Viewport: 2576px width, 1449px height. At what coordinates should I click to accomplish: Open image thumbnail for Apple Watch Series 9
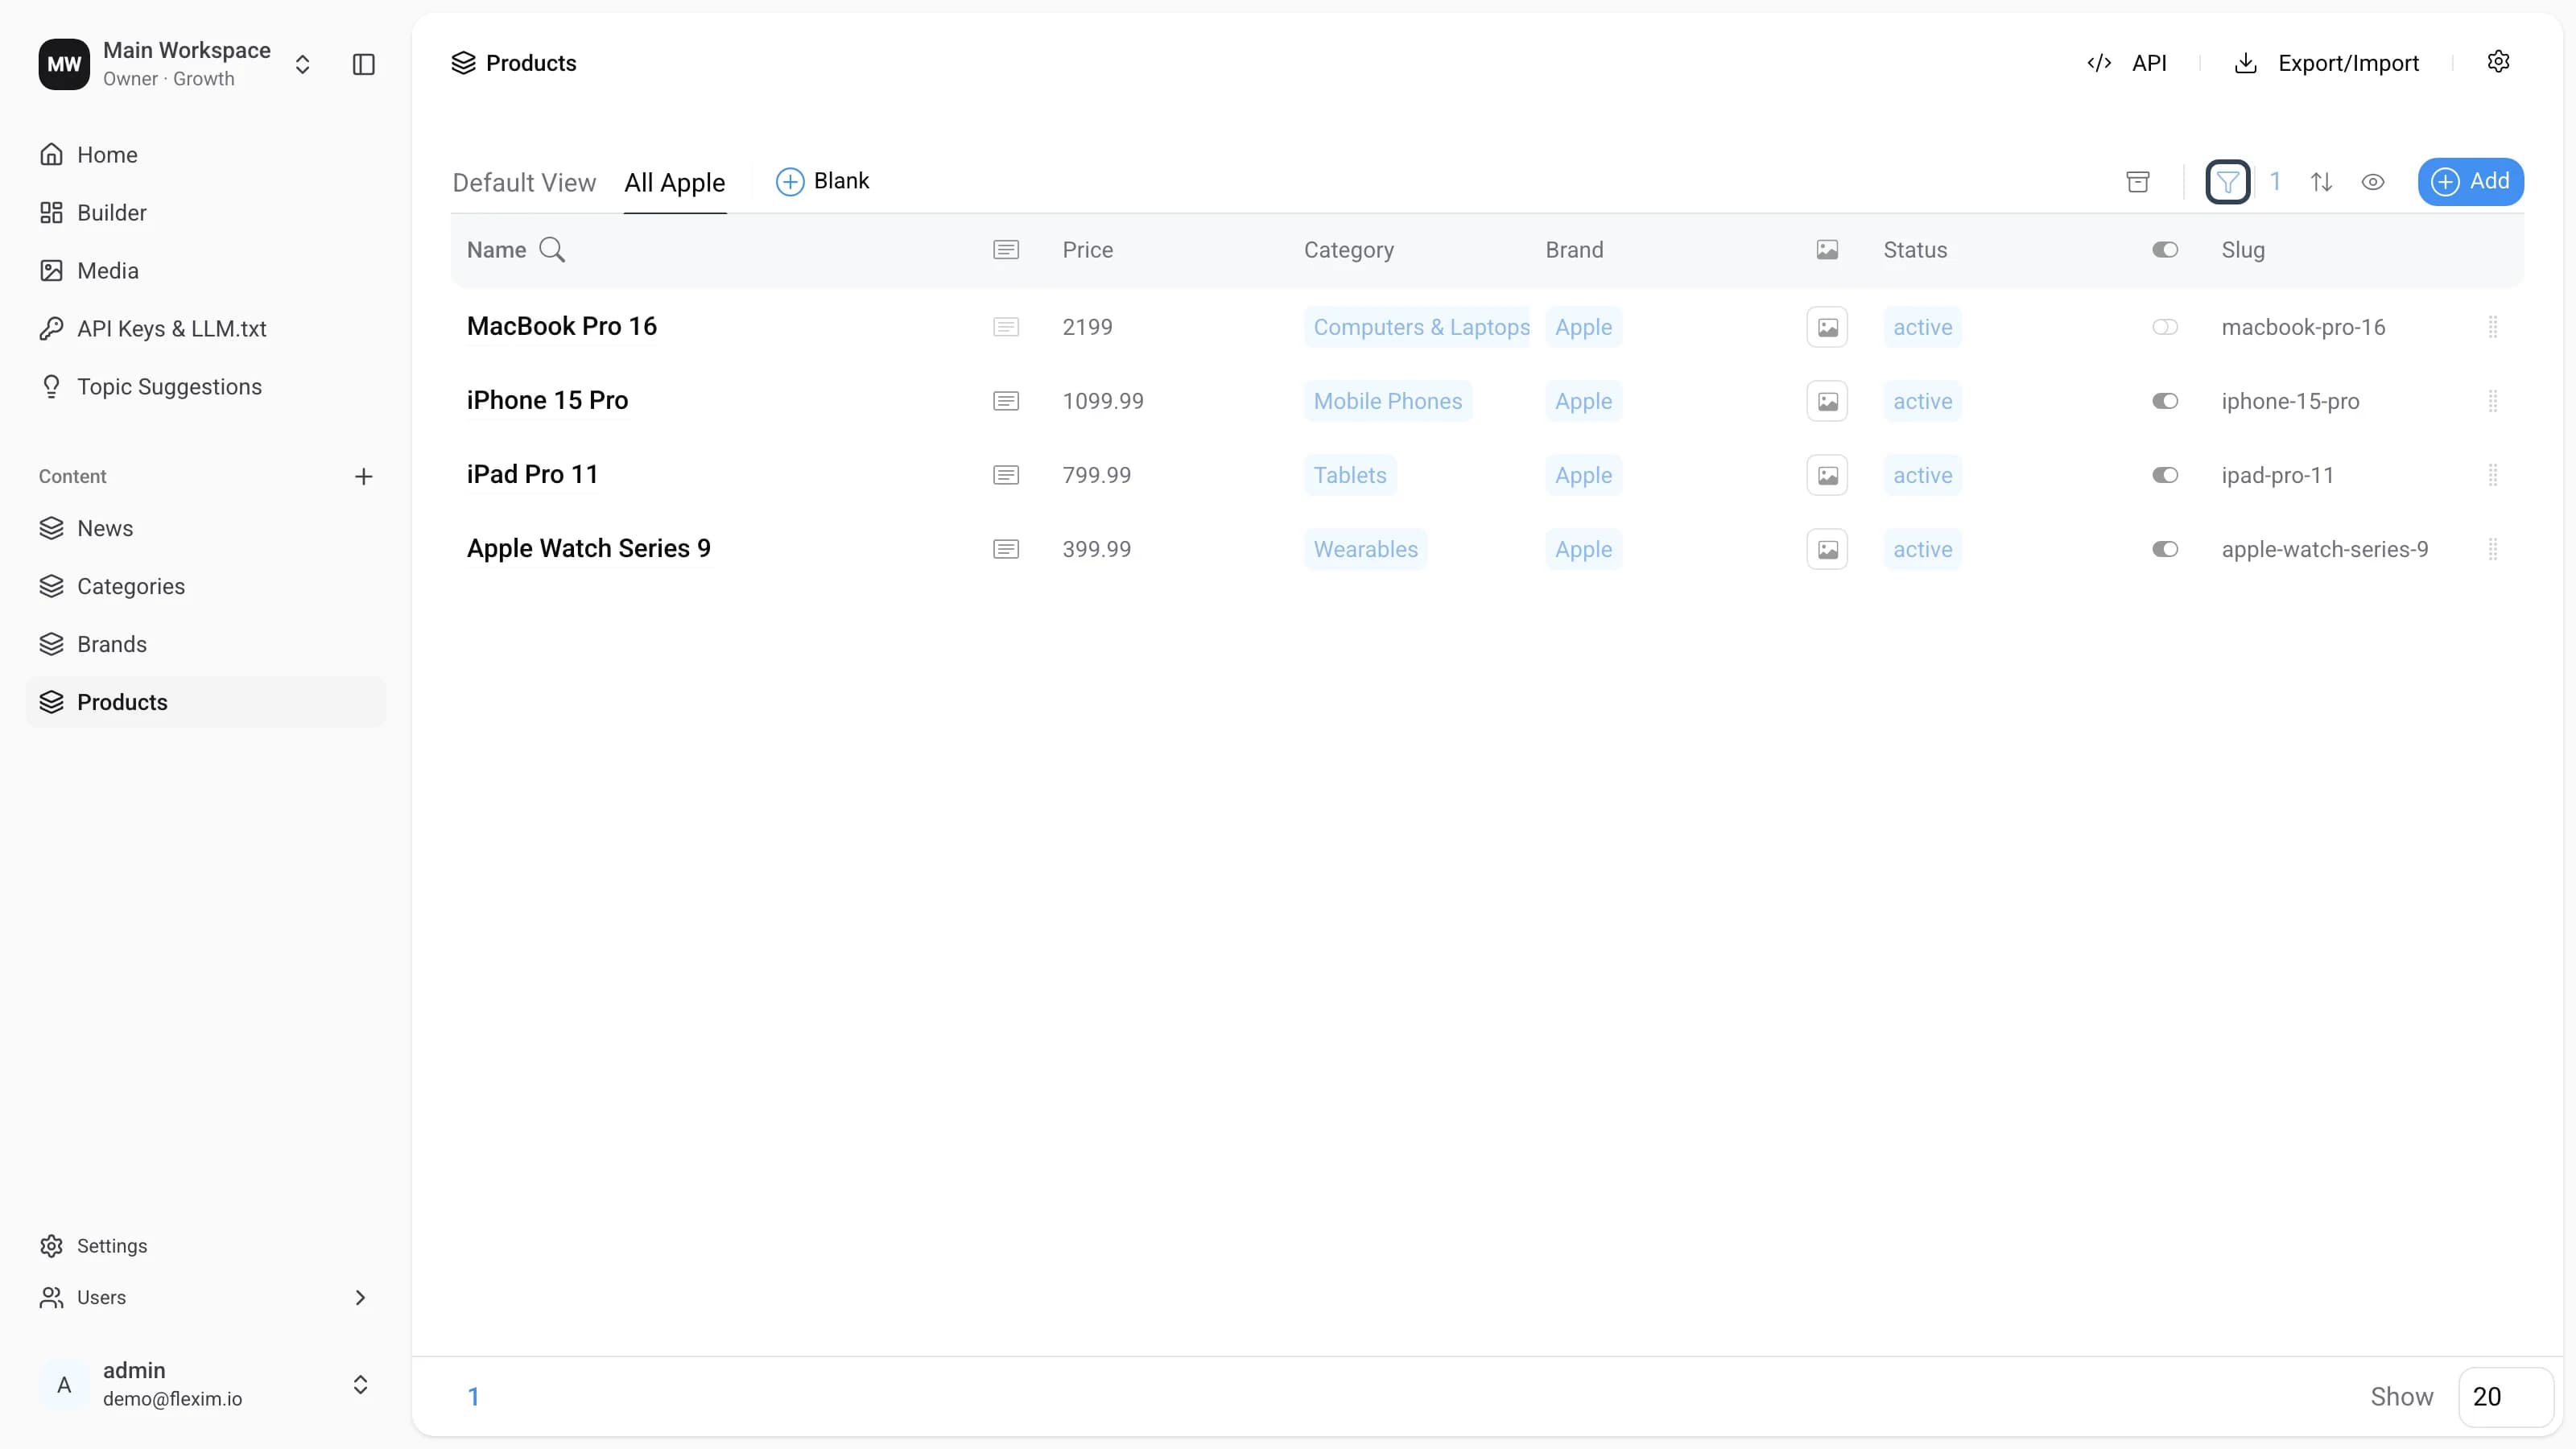pyautogui.click(x=1827, y=549)
